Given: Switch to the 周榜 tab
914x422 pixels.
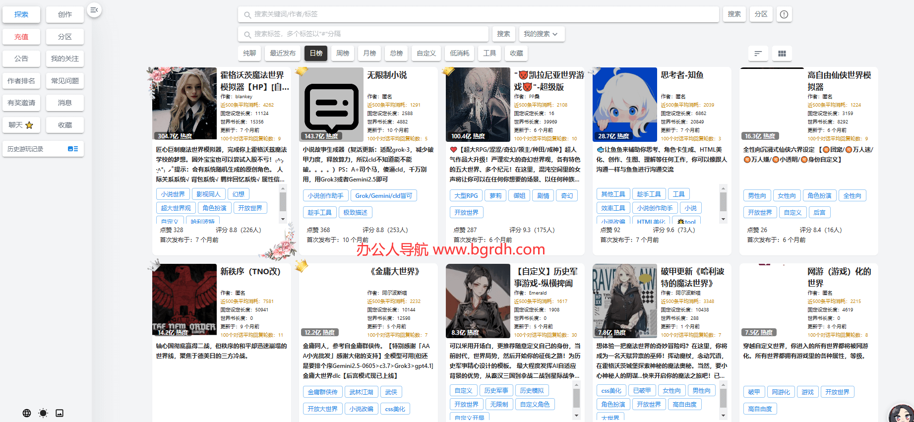Looking at the screenshot, I should pos(343,53).
